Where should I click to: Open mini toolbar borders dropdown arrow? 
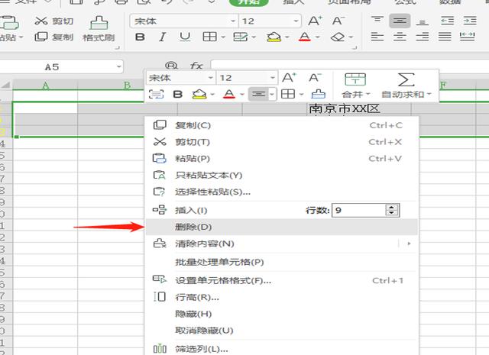301,94
